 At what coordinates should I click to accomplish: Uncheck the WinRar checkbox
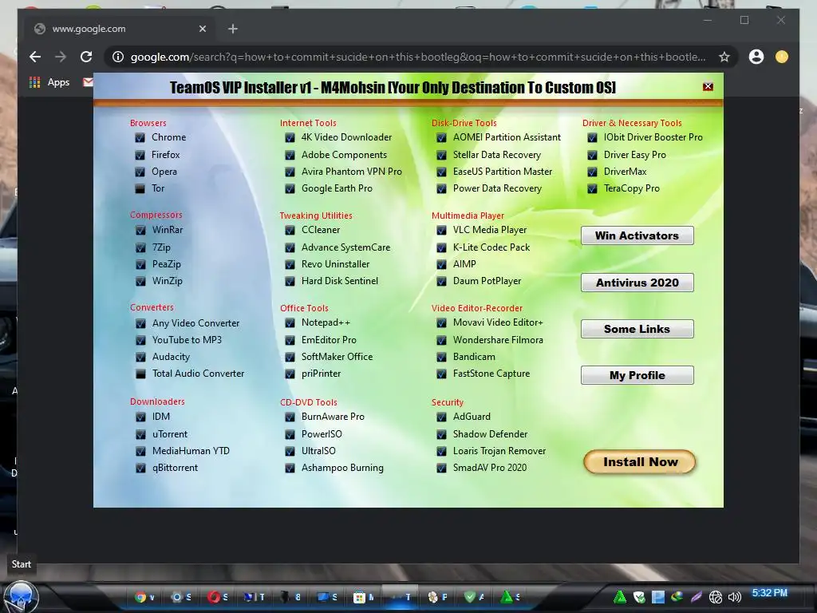(x=140, y=230)
